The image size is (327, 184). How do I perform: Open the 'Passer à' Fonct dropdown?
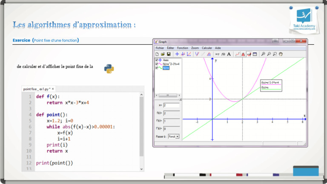coord(174,136)
